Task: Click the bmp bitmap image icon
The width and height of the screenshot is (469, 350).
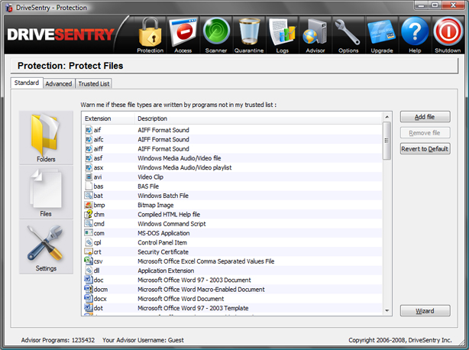Action: (x=89, y=205)
